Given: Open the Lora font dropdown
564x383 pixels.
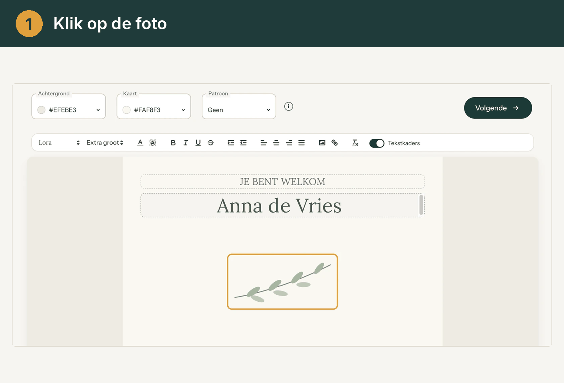Looking at the screenshot, I should tap(59, 143).
